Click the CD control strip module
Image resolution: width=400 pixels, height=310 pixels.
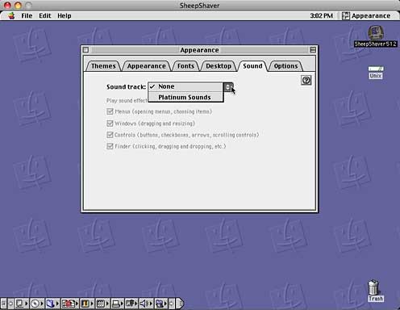[35, 304]
